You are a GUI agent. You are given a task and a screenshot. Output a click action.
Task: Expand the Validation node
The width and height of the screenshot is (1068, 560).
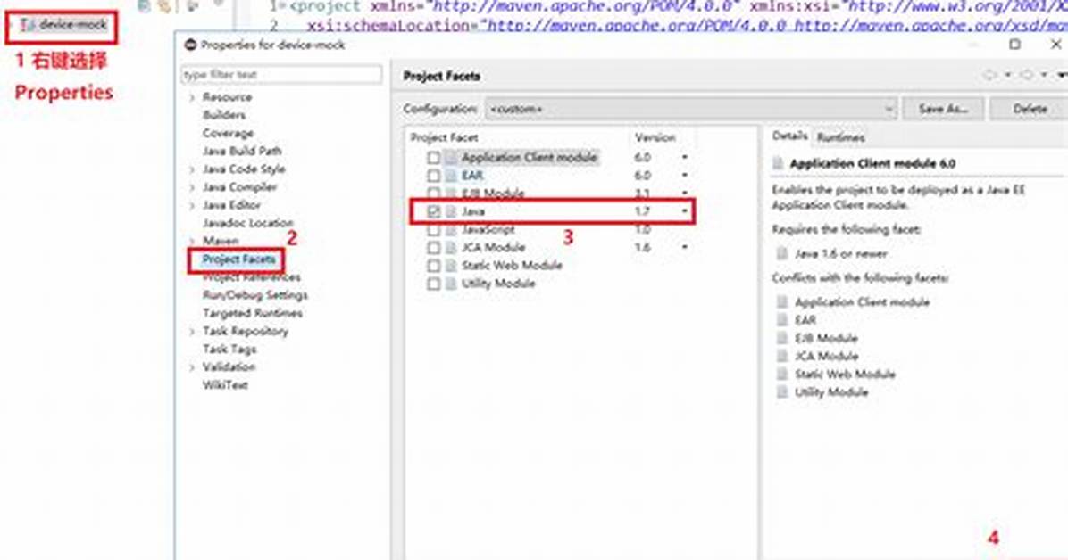pyautogui.click(x=192, y=367)
